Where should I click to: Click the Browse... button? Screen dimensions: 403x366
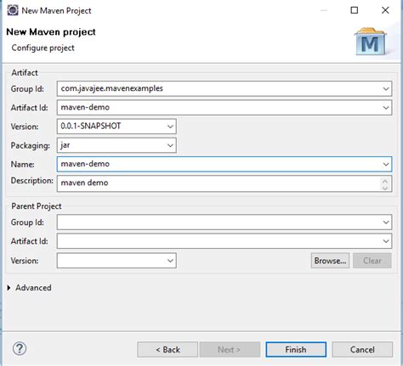point(330,261)
